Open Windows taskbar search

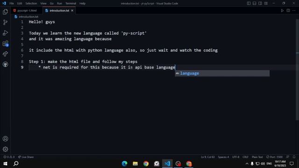[x=16, y=164]
